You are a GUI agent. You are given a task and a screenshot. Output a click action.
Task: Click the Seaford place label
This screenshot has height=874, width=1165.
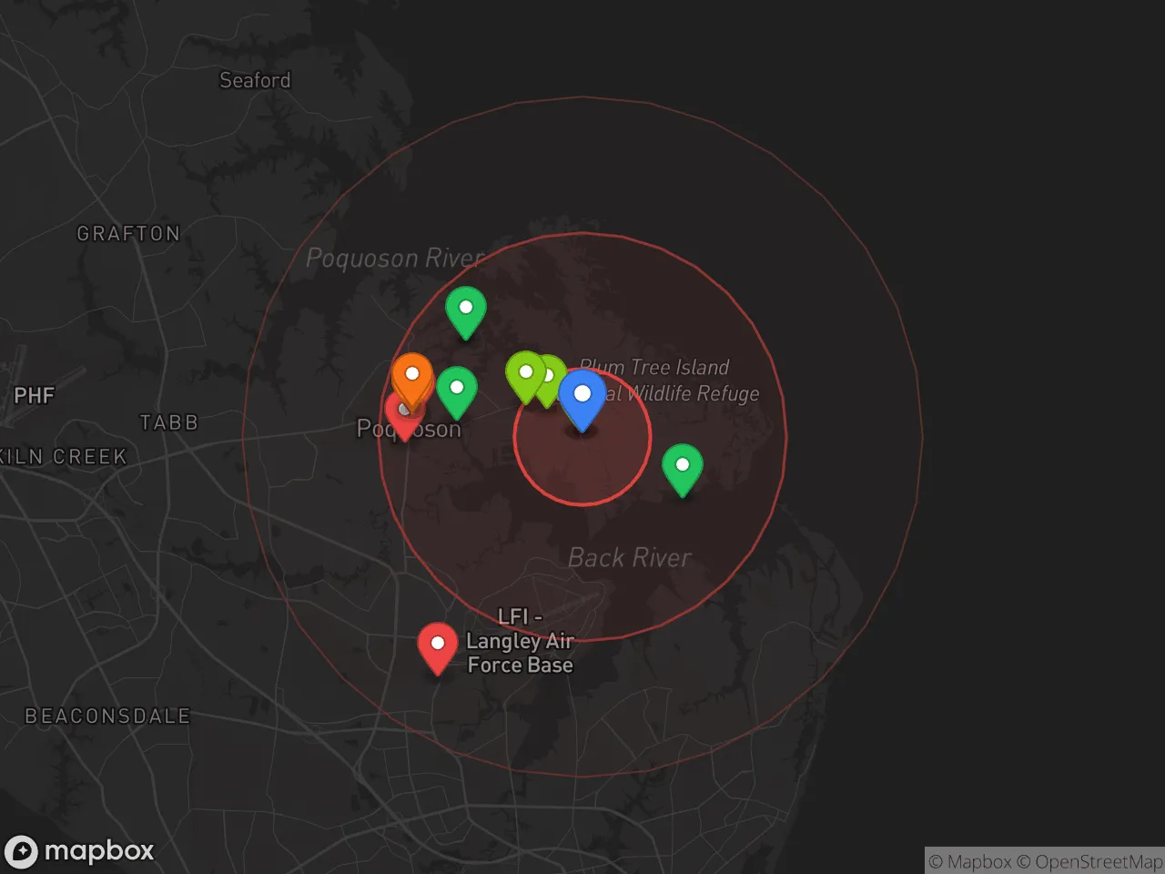(255, 80)
